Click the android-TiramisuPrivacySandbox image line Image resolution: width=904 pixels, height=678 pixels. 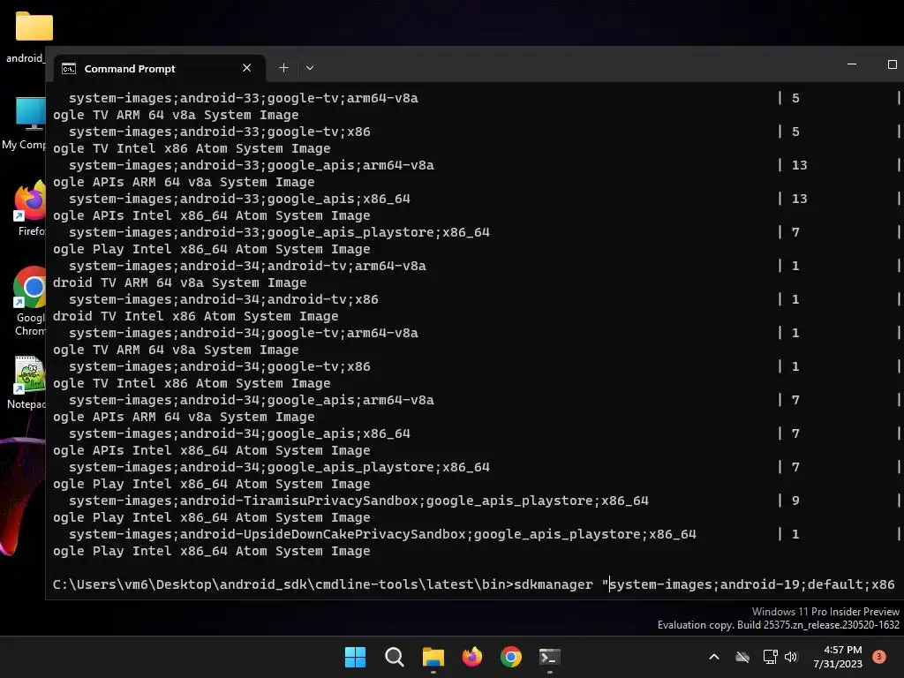(358, 501)
